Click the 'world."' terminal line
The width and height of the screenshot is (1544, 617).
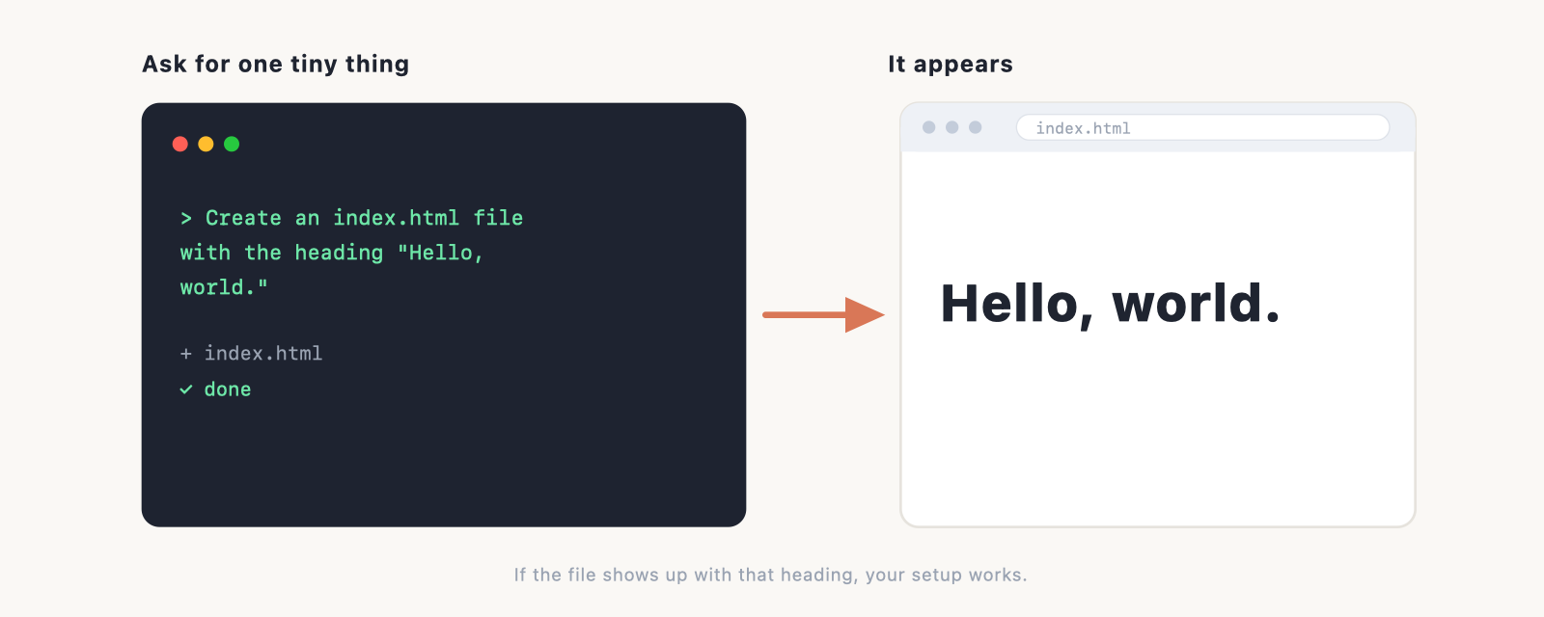(x=224, y=287)
